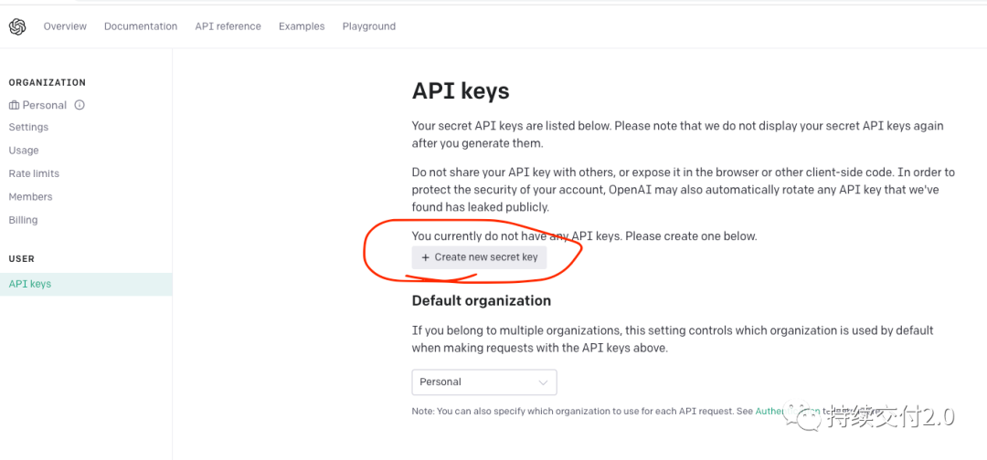This screenshot has width=987, height=460.
Task: Open the API reference section
Action: pyautogui.click(x=228, y=26)
